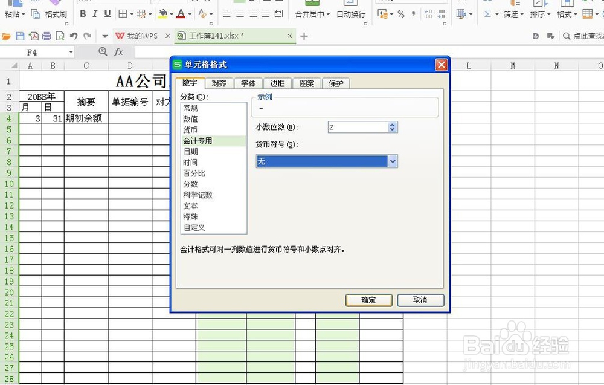Click the format painter 格式刷 label
Viewport: 604px width, 385px height.
tap(56, 15)
